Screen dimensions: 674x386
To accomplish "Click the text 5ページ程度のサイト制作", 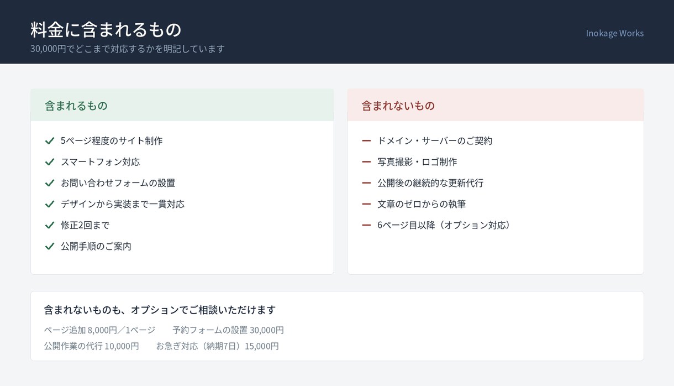I will coord(112,140).
